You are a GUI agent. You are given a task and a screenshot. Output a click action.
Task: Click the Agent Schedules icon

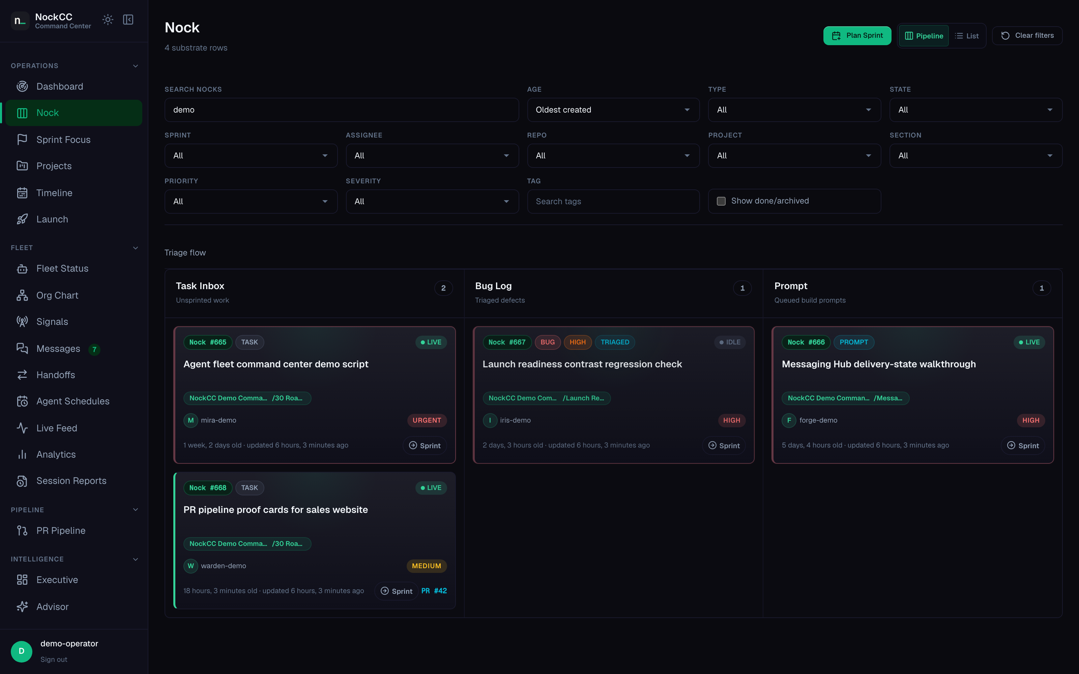click(22, 401)
